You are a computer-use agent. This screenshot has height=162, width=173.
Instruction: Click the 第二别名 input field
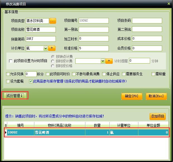[x=147, y=29]
